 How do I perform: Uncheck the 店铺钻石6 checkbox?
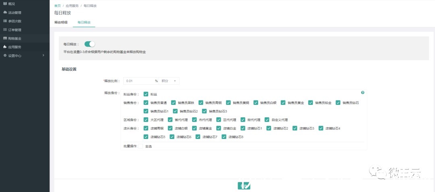pos(172,137)
